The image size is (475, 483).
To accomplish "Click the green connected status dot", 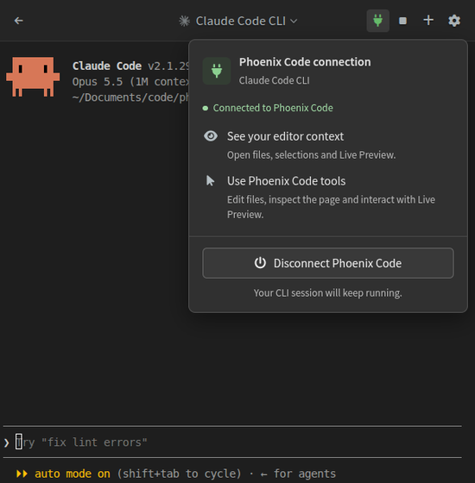I will [206, 108].
